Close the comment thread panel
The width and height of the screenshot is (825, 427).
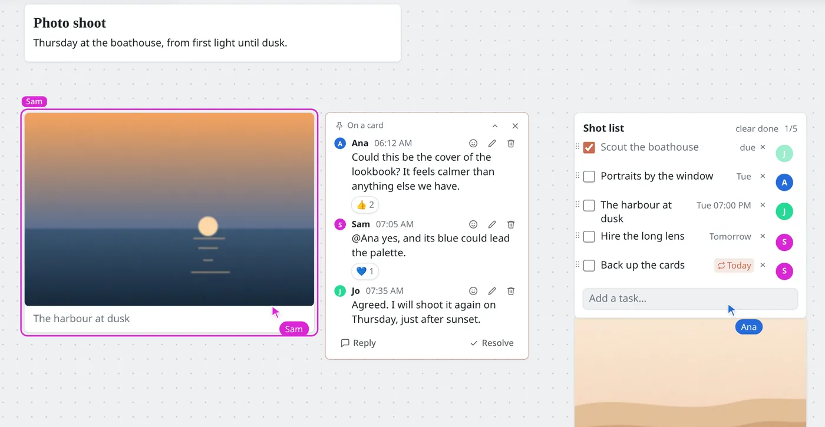[x=515, y=126]
